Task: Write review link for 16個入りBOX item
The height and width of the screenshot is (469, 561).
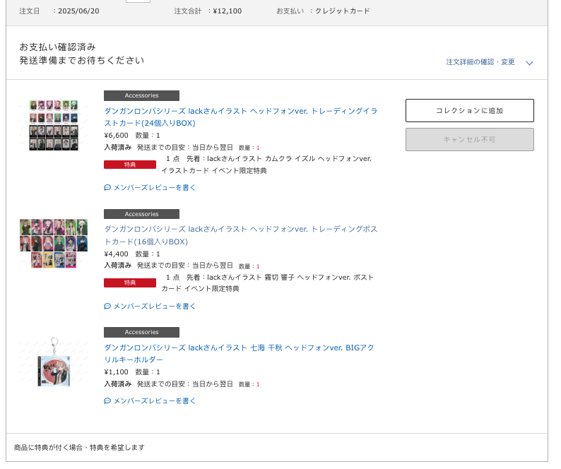Action: (154, 307)
